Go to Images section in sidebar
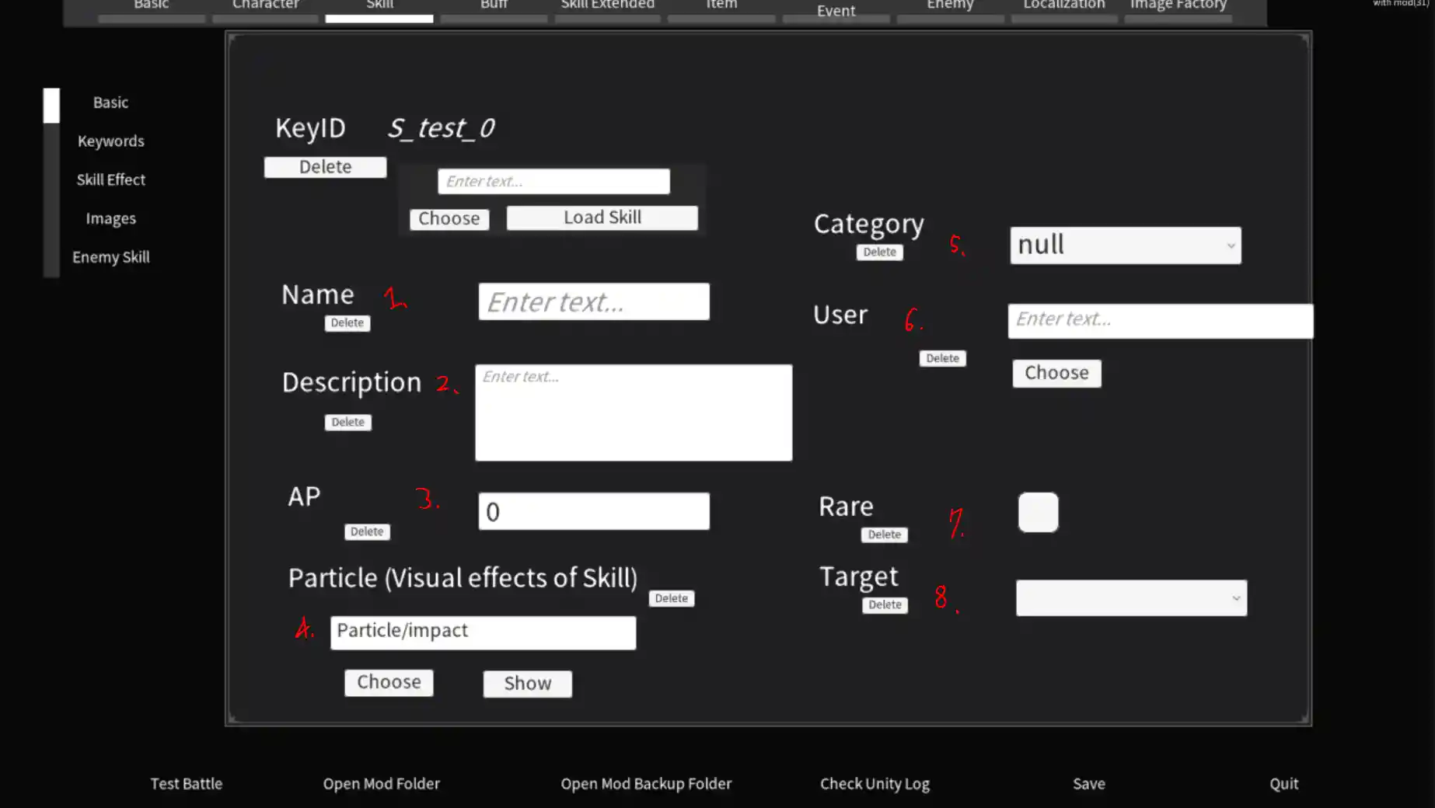 click(110, 218)
